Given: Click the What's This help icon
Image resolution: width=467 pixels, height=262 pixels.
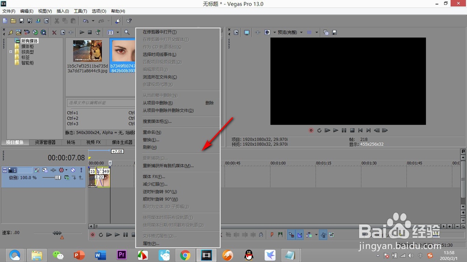Looking at the screenshot, I should (129, 21).
